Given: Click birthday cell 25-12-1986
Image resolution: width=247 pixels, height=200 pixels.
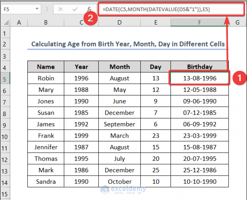Looking at the screenshot, I should [x=200, y=170].
